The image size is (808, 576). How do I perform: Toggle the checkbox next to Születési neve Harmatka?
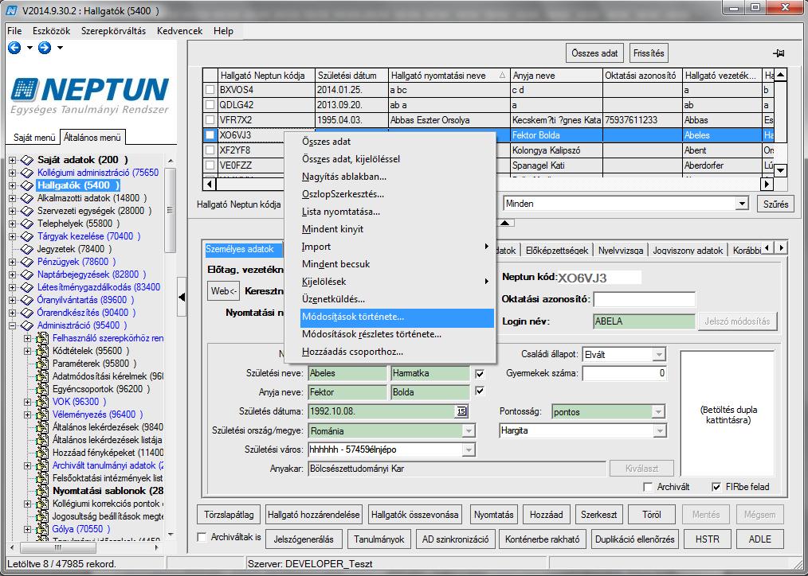[480, 374]
